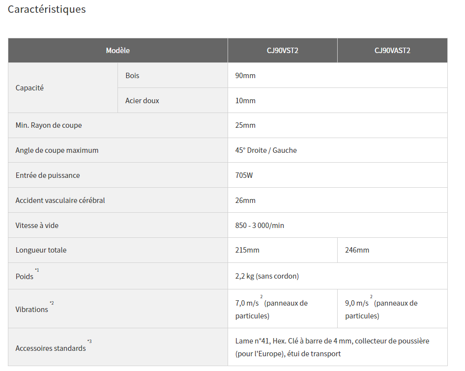
Task: Select the Capacité row label
Action: [x=29, y=88]
